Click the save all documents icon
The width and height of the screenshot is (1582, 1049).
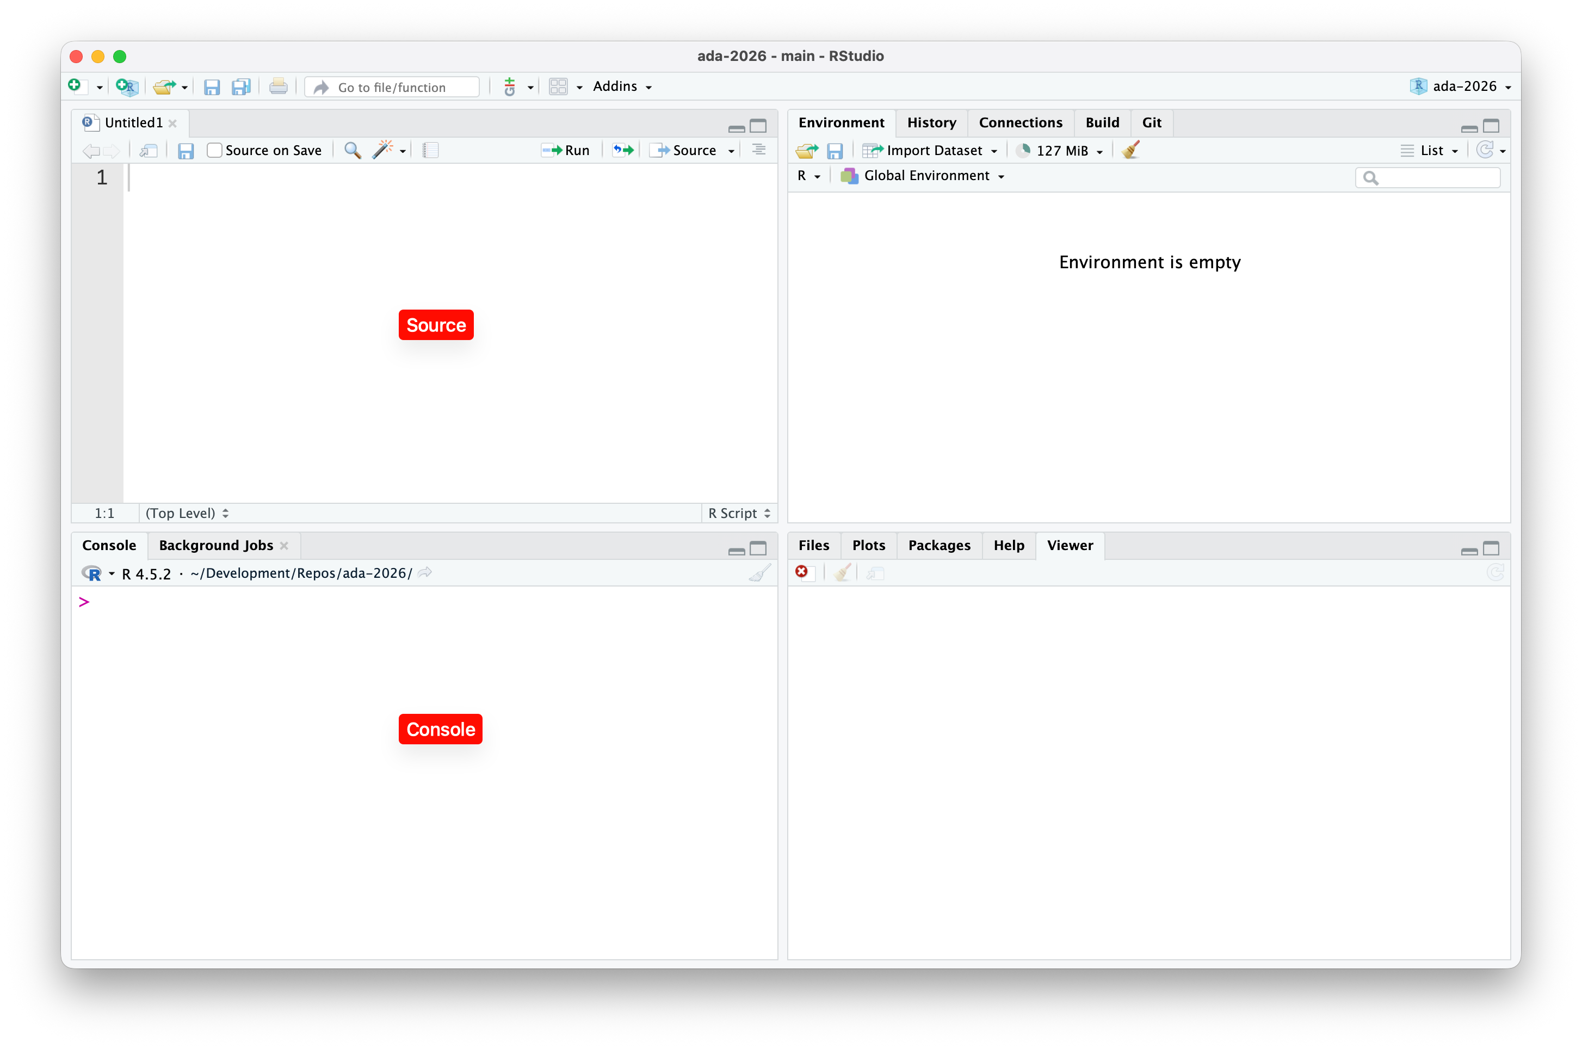(x=241, y=87)
